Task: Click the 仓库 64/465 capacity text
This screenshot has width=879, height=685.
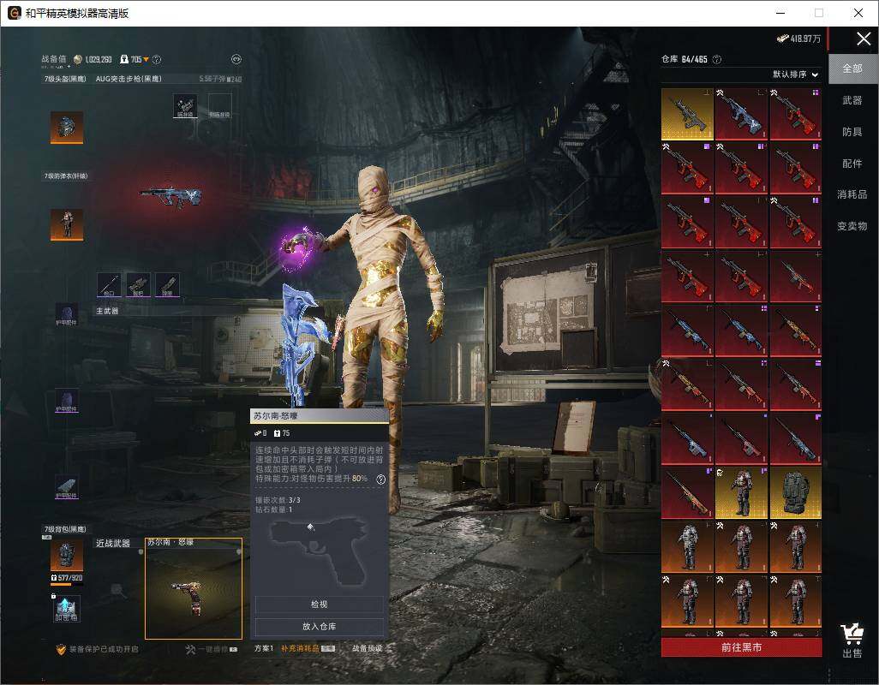Action: (x=684, y=59)
